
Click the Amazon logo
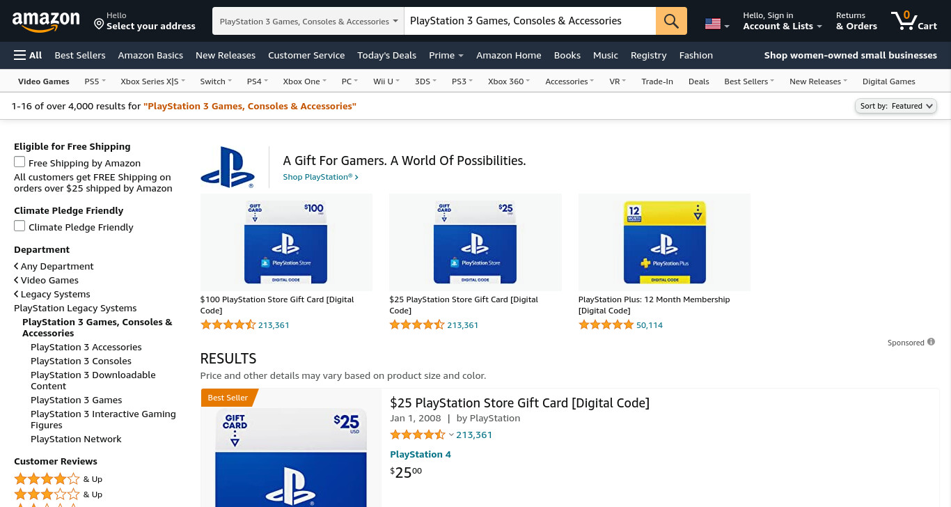coord(46,22)
